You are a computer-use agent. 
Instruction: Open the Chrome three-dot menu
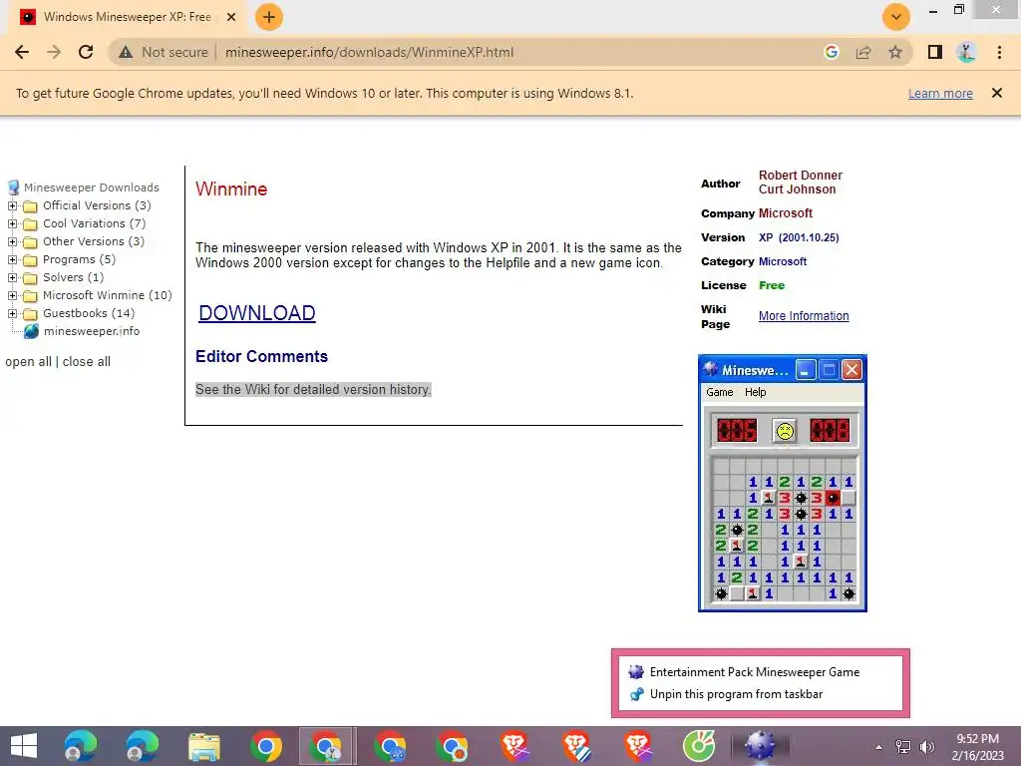[x=999, y=52]
